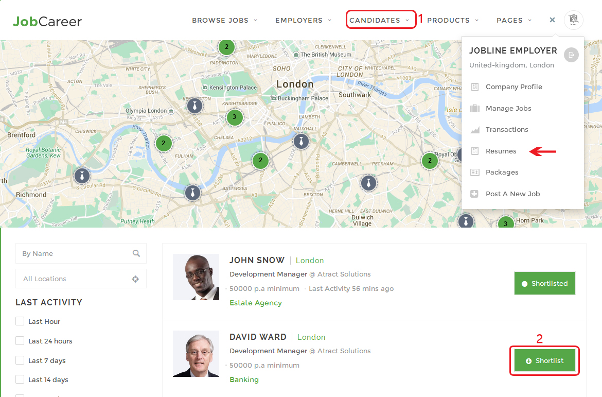Toggle the Last 7 days checkbox
The image size is (602, 397).
click(20, 360)
